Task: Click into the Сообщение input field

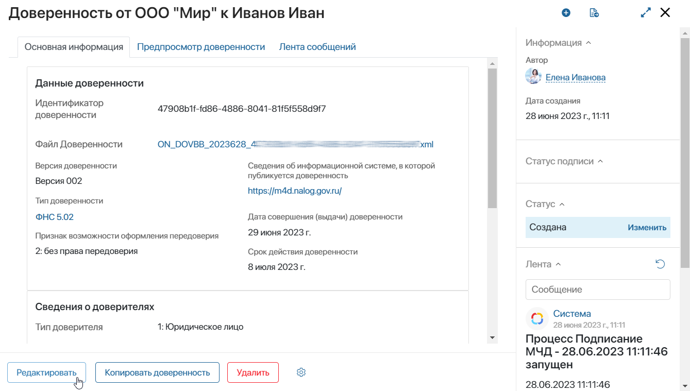Action: click(x=598, y=290)
